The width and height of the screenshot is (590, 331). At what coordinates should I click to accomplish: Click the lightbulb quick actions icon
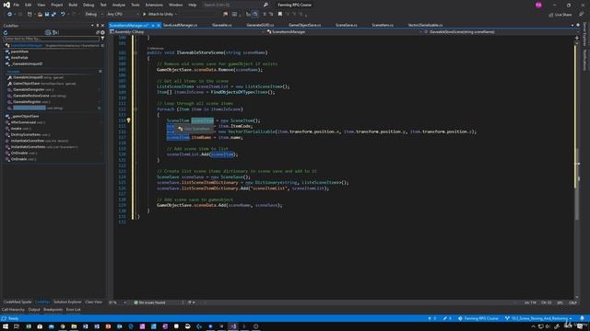click(x=128, y=120)
